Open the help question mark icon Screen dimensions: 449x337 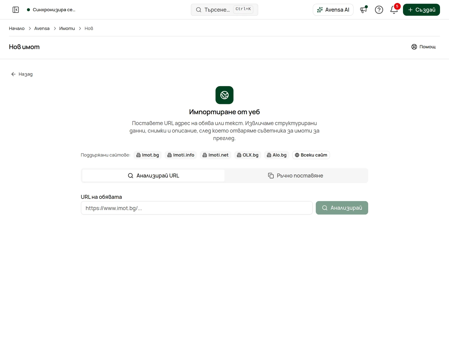click(379, 10)
